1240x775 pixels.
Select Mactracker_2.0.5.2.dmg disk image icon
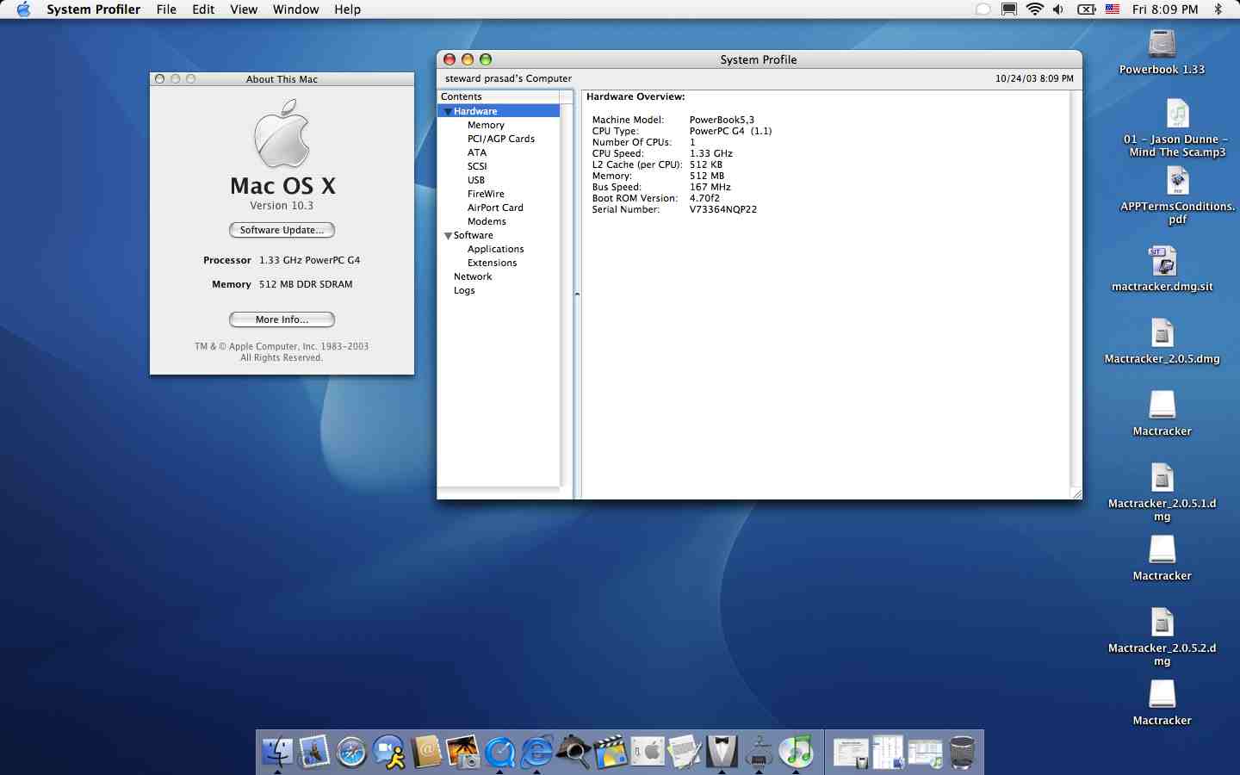tap(1162, 623)
